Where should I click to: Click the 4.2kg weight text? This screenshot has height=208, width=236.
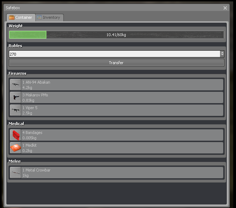[x=27, y=88]
